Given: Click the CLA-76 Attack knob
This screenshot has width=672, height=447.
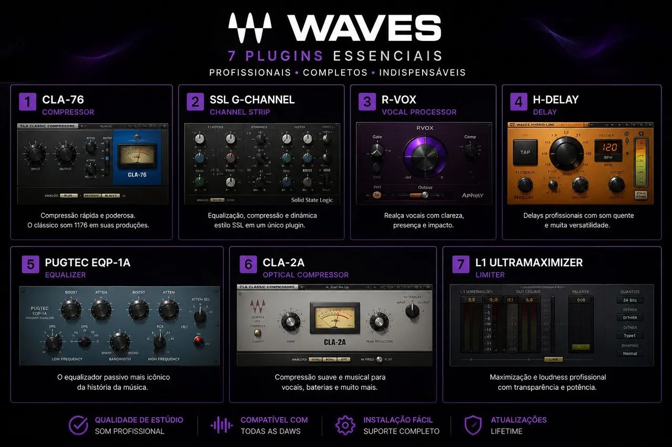Looking at the screenshot, I should [x=91, y=147].
